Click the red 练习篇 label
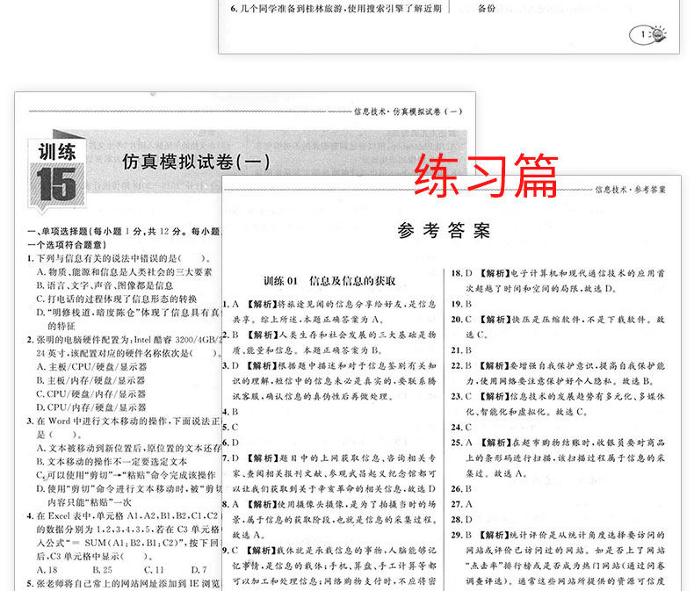 click(486, 175)
